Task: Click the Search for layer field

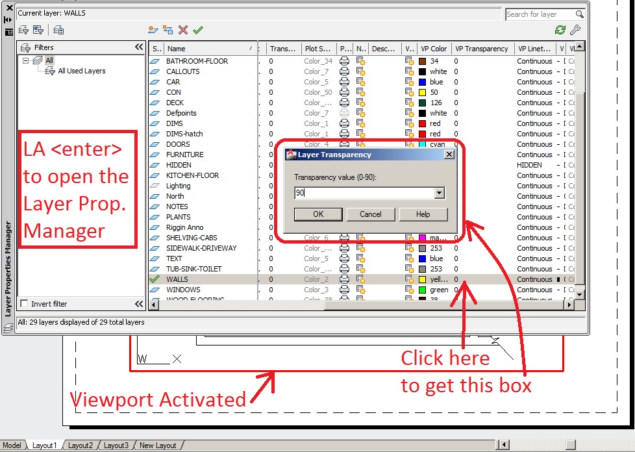Action: click(x=541, y=13)
